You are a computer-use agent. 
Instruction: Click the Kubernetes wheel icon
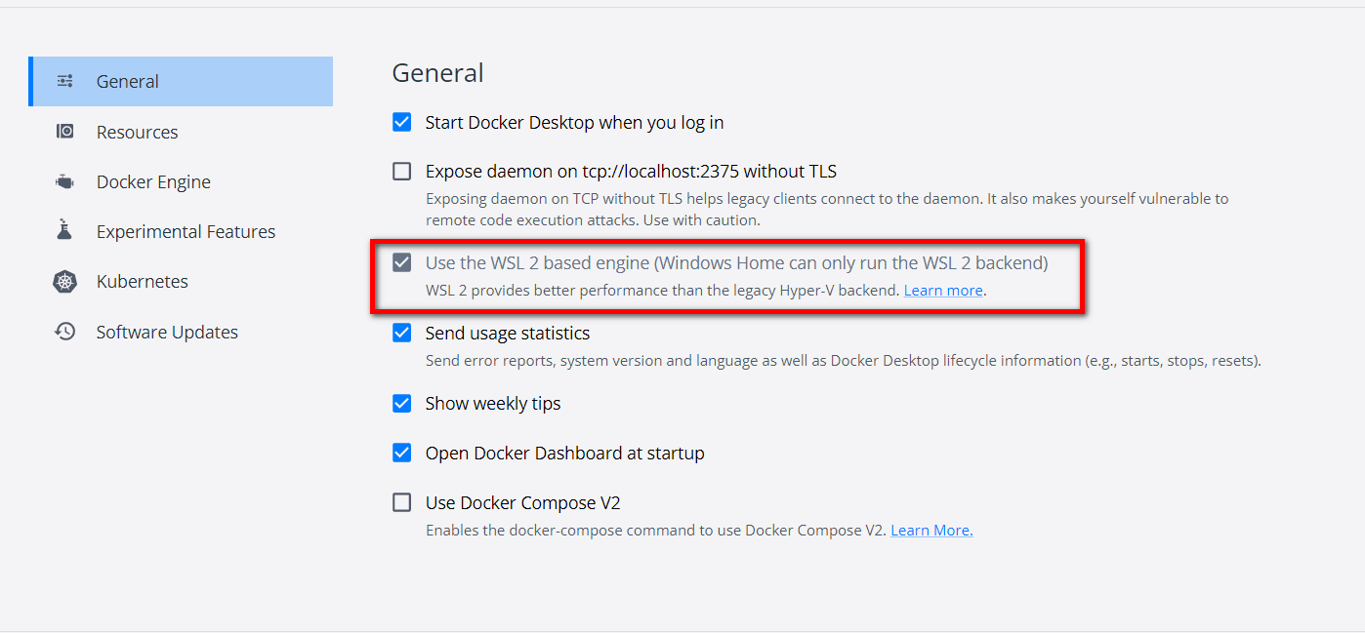tap(65, 282)
